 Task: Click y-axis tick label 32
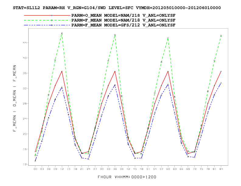pos(25,88)
